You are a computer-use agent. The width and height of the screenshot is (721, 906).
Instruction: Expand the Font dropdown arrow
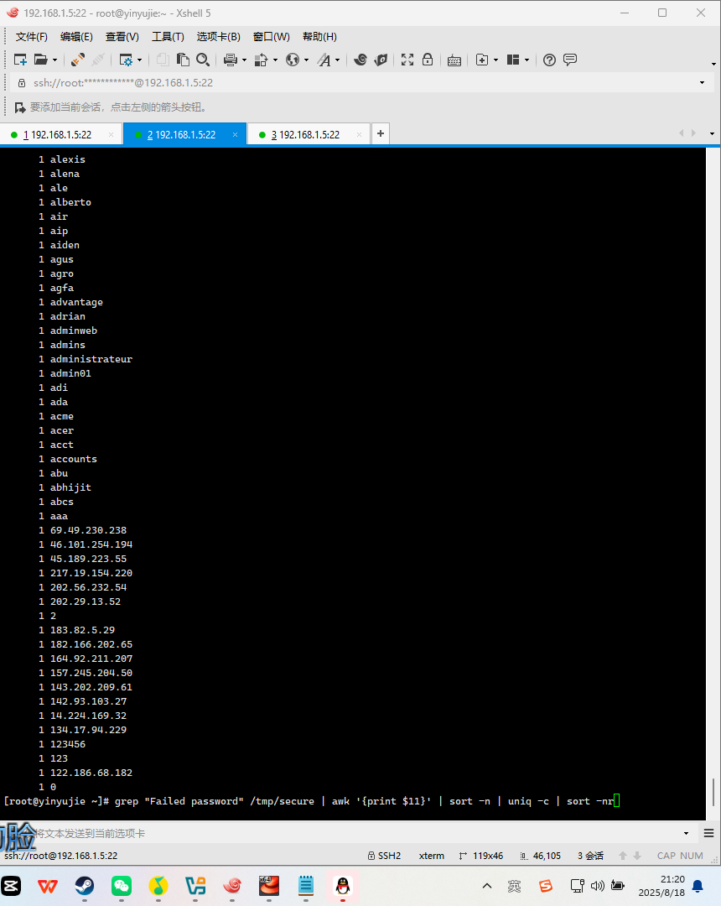[338, 60]
